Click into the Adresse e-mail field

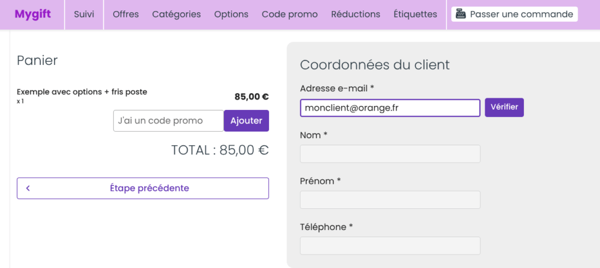pos(390,108)
